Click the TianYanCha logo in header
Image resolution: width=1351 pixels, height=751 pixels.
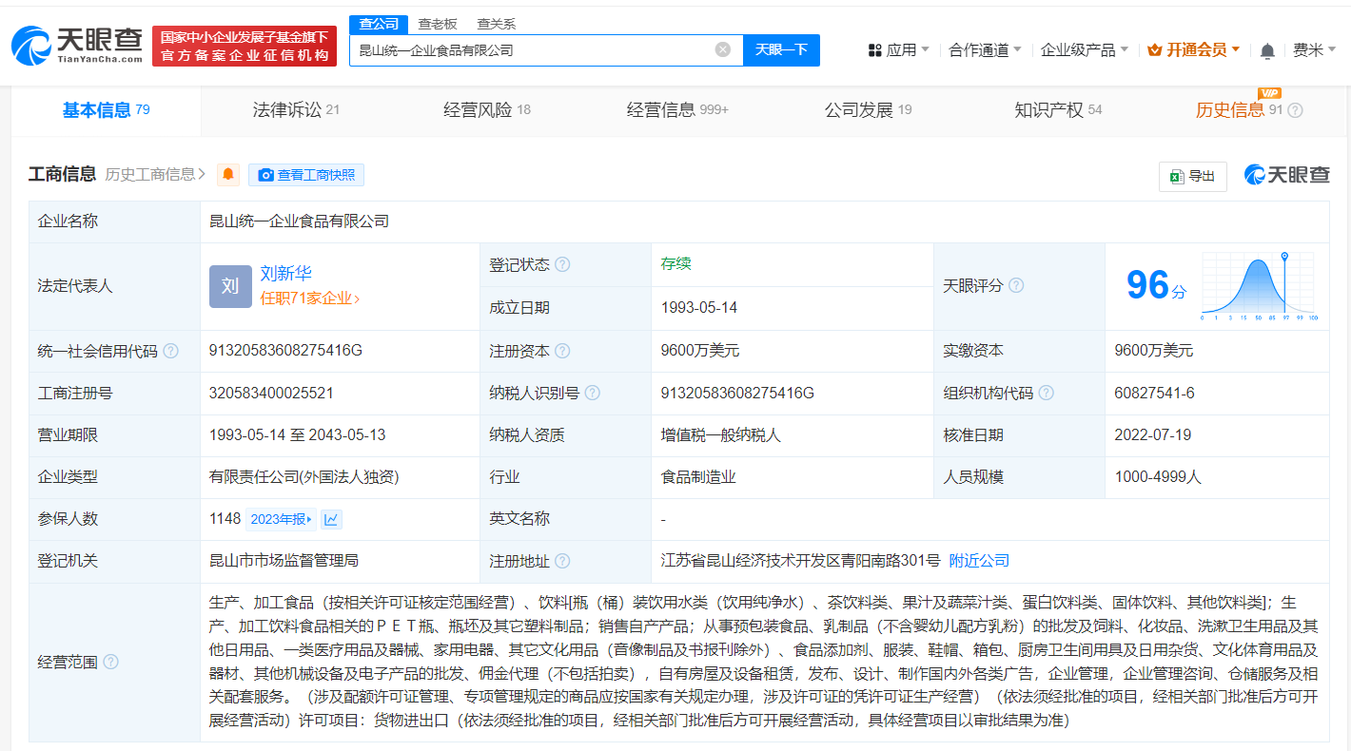click(76, 44)
